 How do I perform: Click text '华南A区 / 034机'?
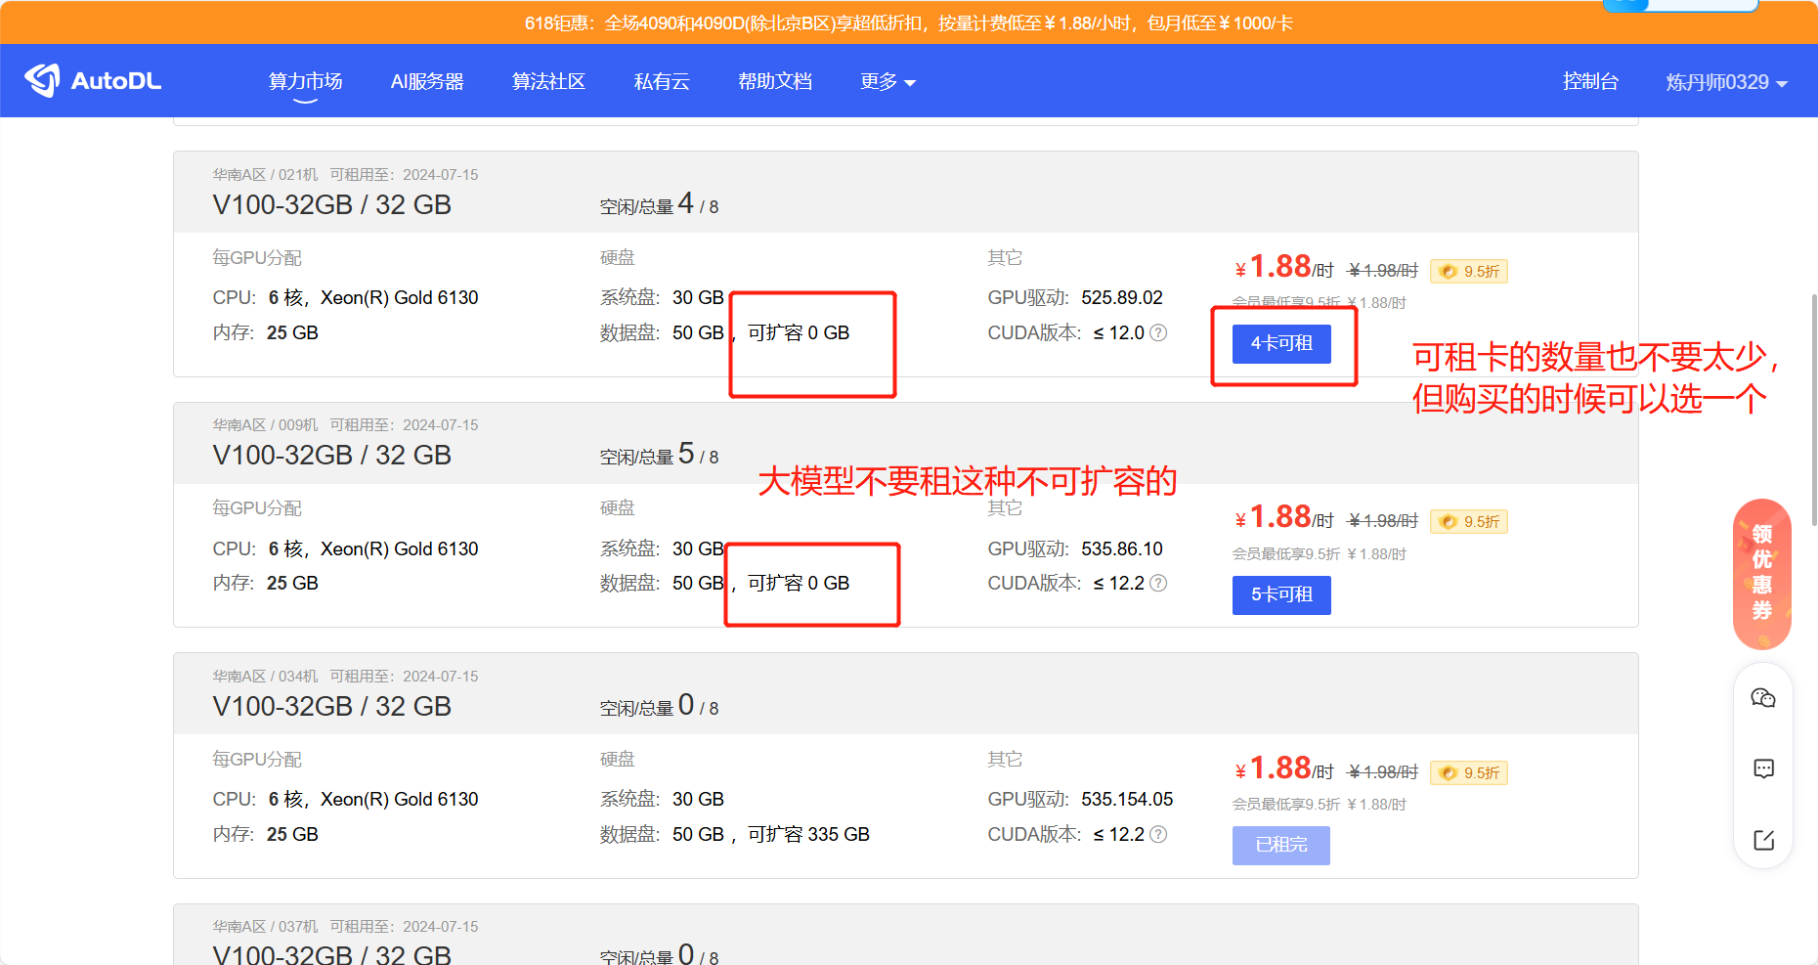(x=265, y=677)
